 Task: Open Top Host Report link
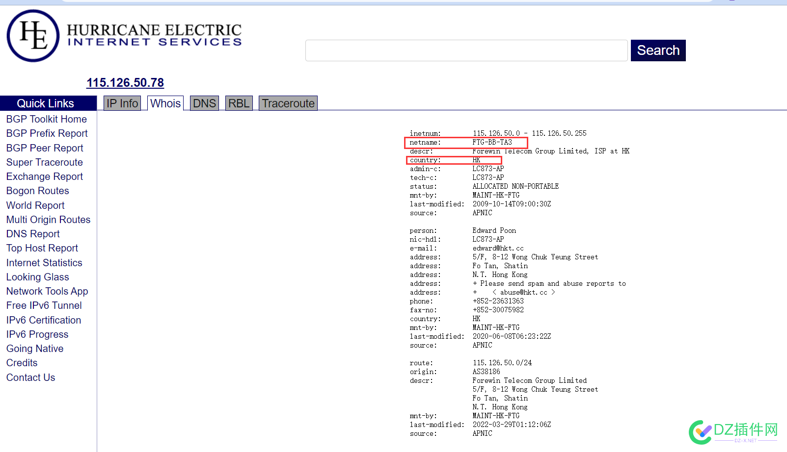point(42,248)
